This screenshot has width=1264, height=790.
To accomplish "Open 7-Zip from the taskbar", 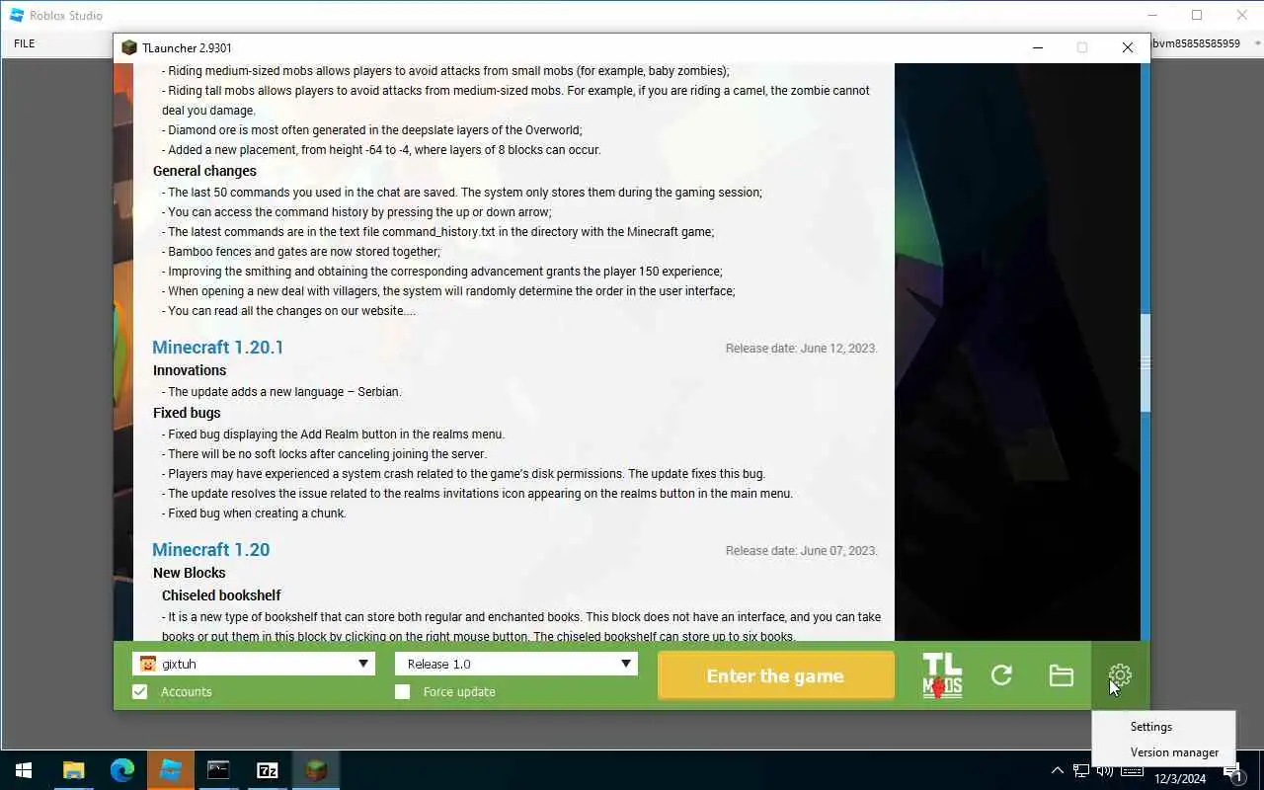I will (x=267, y=770).
